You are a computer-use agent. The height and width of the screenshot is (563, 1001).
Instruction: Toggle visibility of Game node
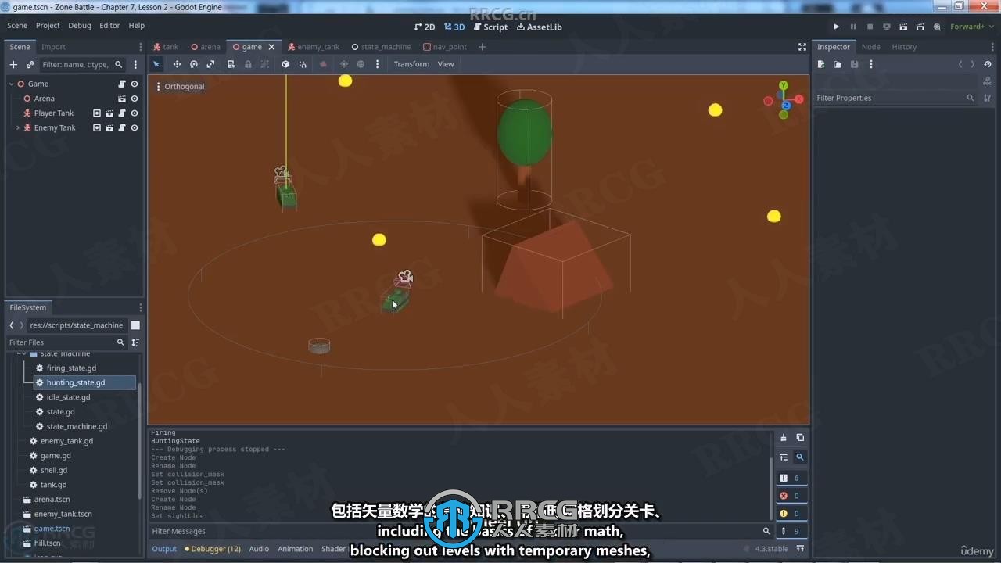pyautogui.click(x=135, y=84)
